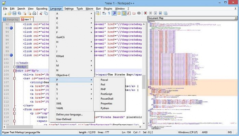Pick XML from the Language menu

click(x=72, y=104)
